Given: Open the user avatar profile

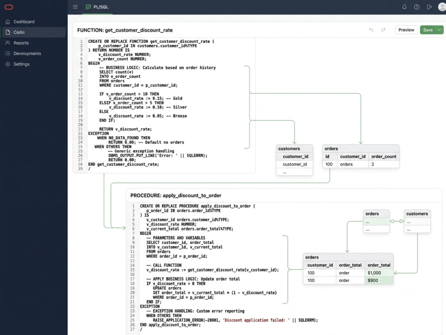Looking at the screenshot, I should 442,7.
